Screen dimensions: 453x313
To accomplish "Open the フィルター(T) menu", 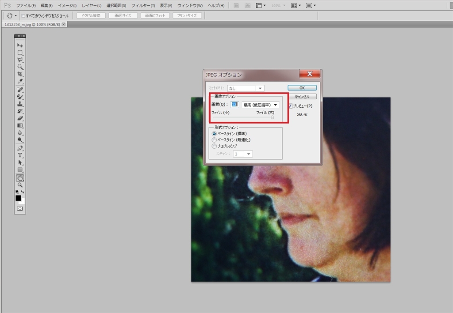I will (143, 6).
